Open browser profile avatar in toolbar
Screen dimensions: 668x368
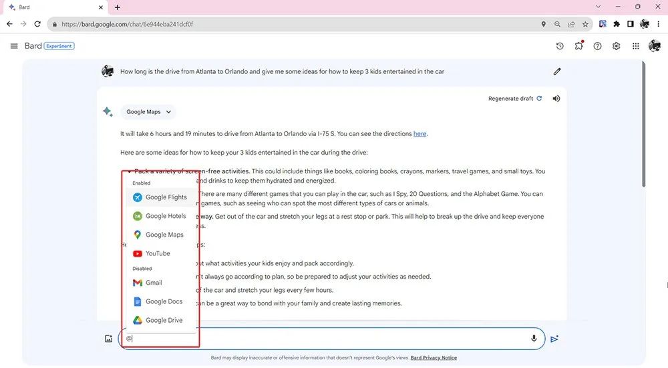point(645,24)
